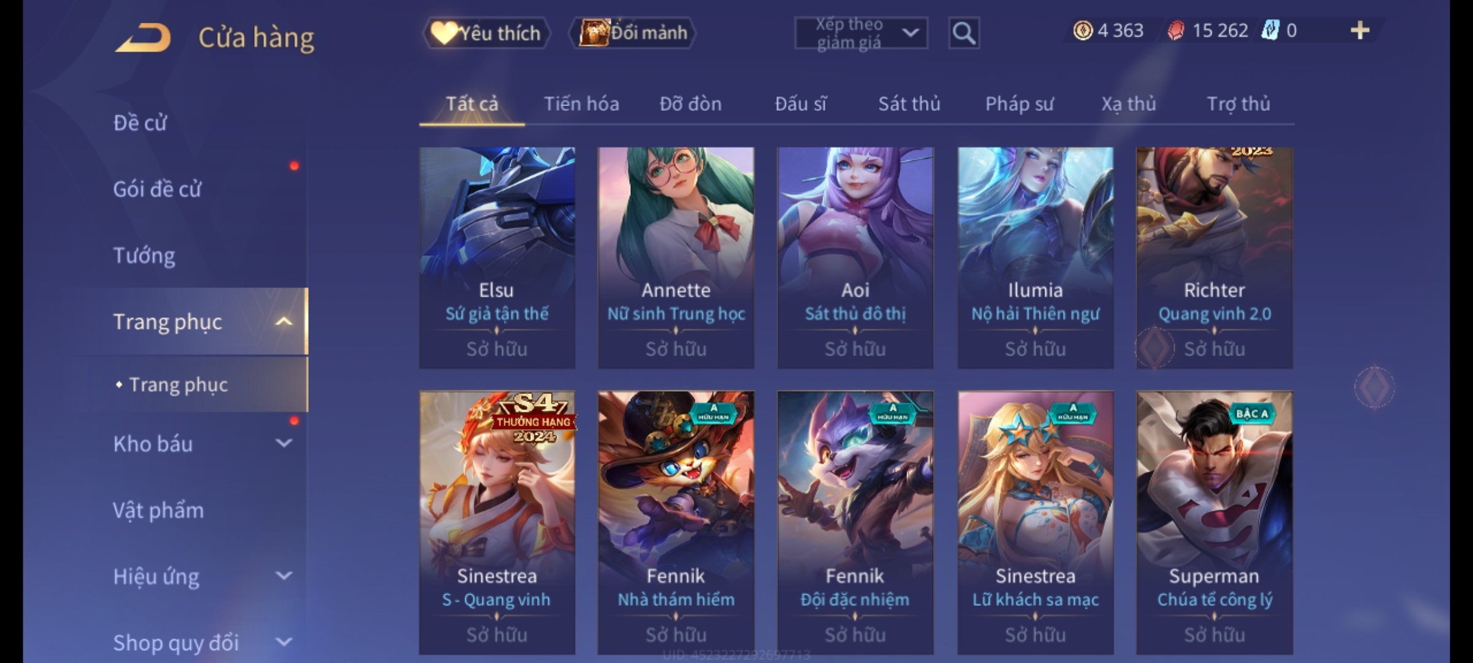Open Yêu thích heart favorites
Viewport: 1473px width, 663px height.
pos(486,33)
